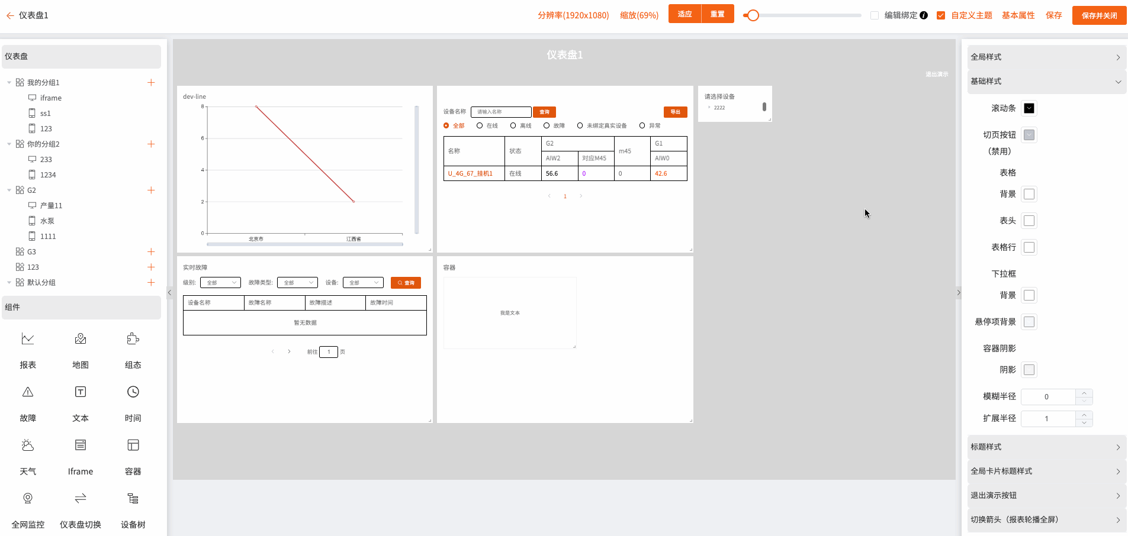Click the 前往 page number input
1128x536 pixels.
(x=329, y=352)
